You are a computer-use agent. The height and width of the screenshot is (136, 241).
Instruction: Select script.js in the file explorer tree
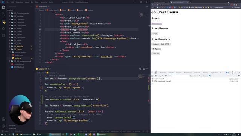(18, 58)
